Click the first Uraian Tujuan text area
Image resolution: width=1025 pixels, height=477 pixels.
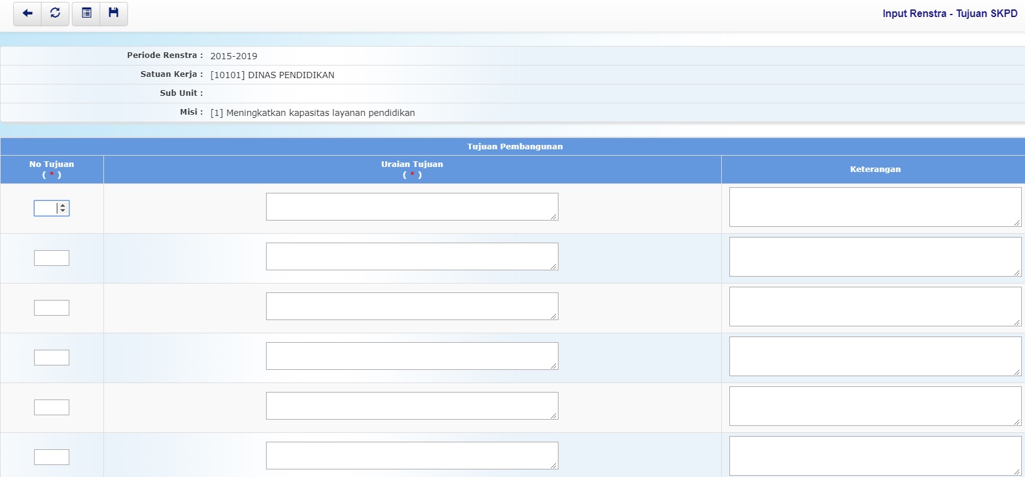click(412, 207)
